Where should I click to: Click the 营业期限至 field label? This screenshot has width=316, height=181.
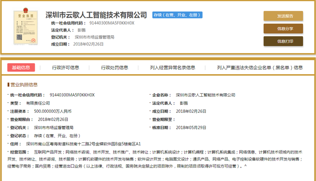pyautogui.click(x=163, y=119)
